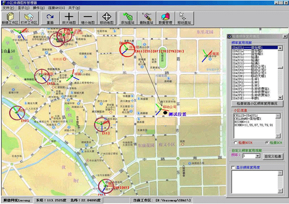
Task: Open the 连接GPS(G) menu
Action: click(56, 8)
